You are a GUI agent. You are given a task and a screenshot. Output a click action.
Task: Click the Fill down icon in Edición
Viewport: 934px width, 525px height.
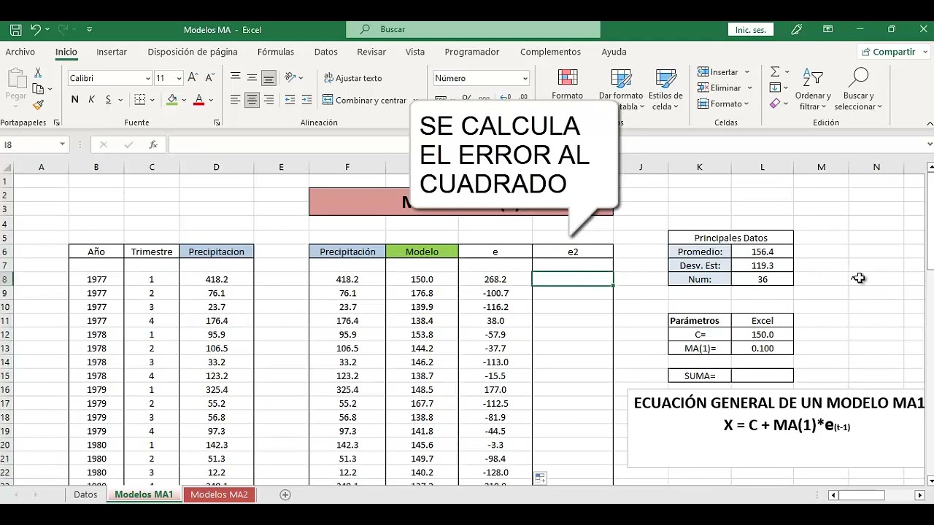click(775, 87)
